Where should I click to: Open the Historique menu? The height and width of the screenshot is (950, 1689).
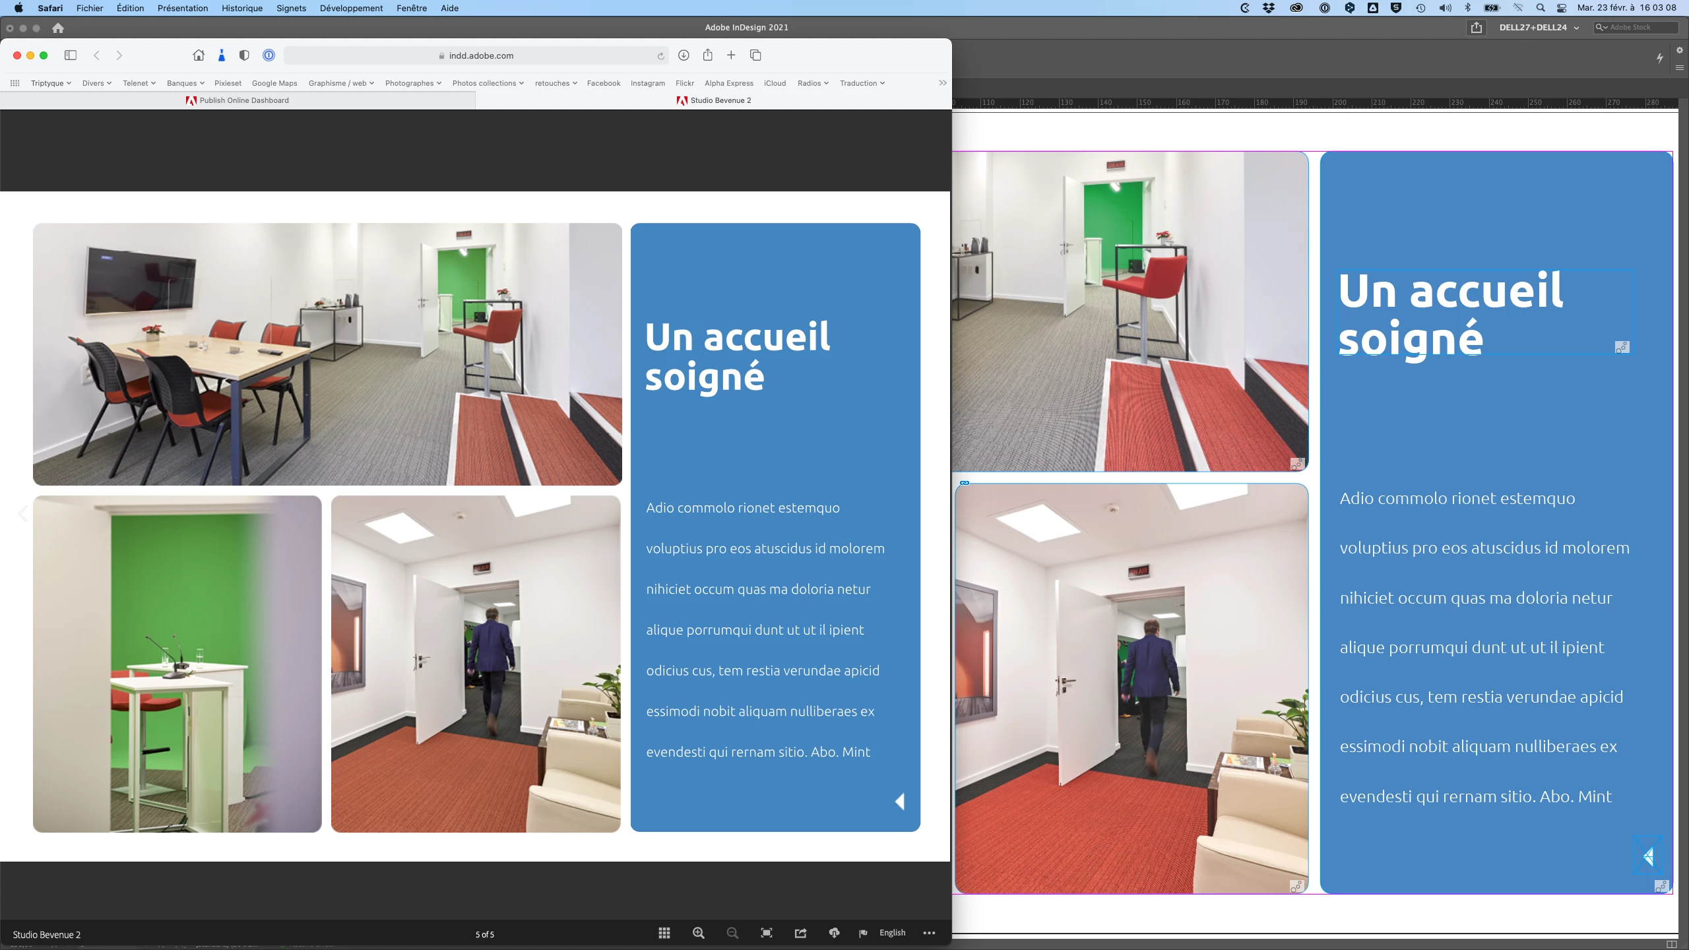tap(241, 8)
